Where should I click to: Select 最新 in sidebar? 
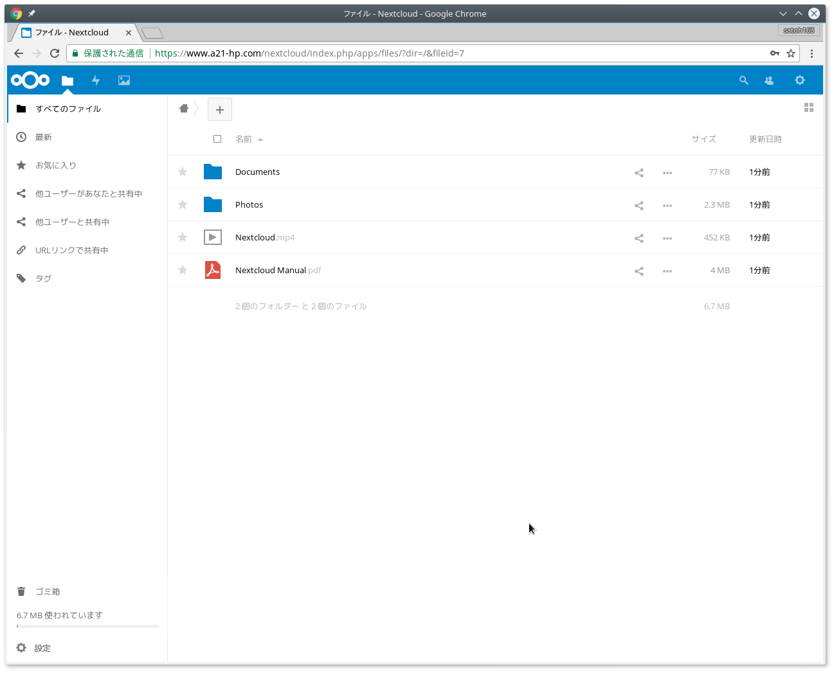tap(87, 137)
